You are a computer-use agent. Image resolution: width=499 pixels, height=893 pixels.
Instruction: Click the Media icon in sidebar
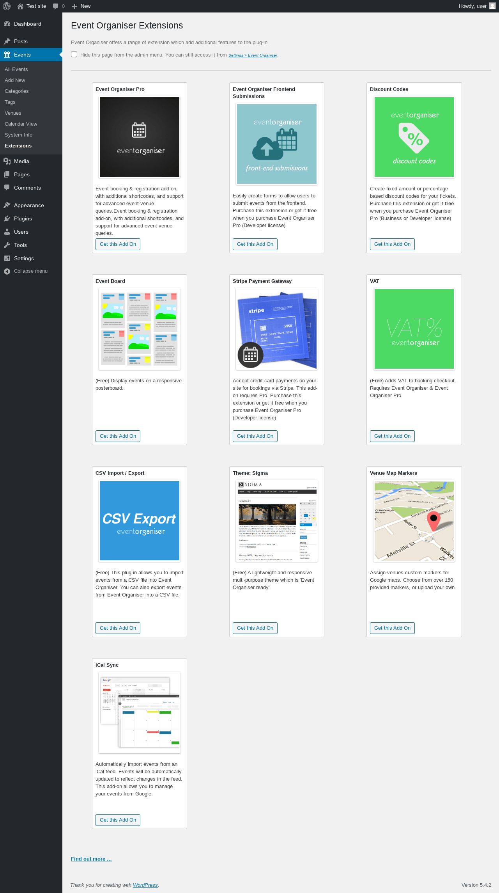pos(7,161)
